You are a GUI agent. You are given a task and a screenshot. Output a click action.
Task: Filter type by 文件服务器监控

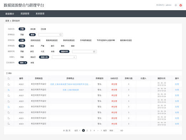tap(86, 40)
